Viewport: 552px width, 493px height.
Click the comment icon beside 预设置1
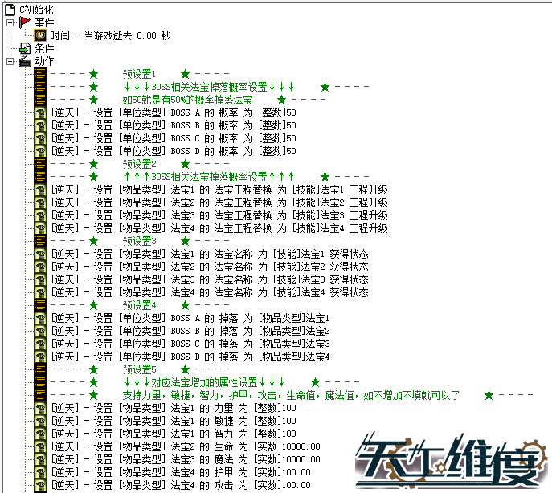click(39, 74)
